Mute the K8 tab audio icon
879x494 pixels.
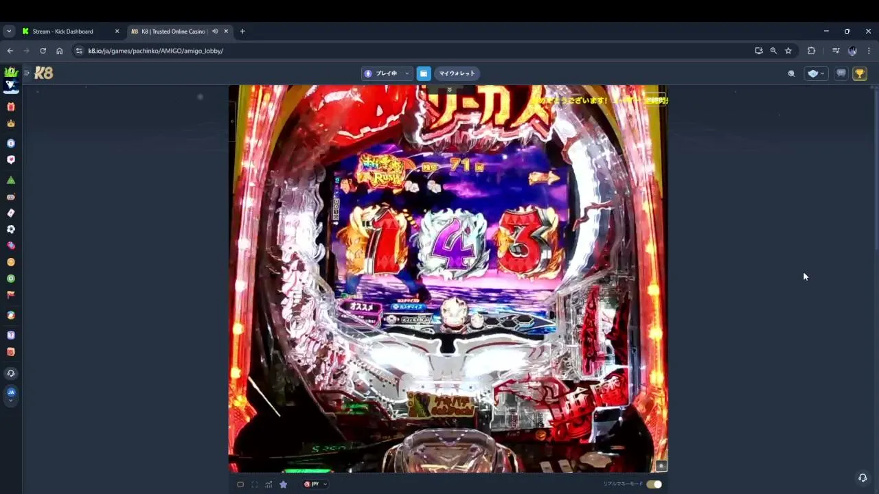pyautogui.click(x=215, y=32)
